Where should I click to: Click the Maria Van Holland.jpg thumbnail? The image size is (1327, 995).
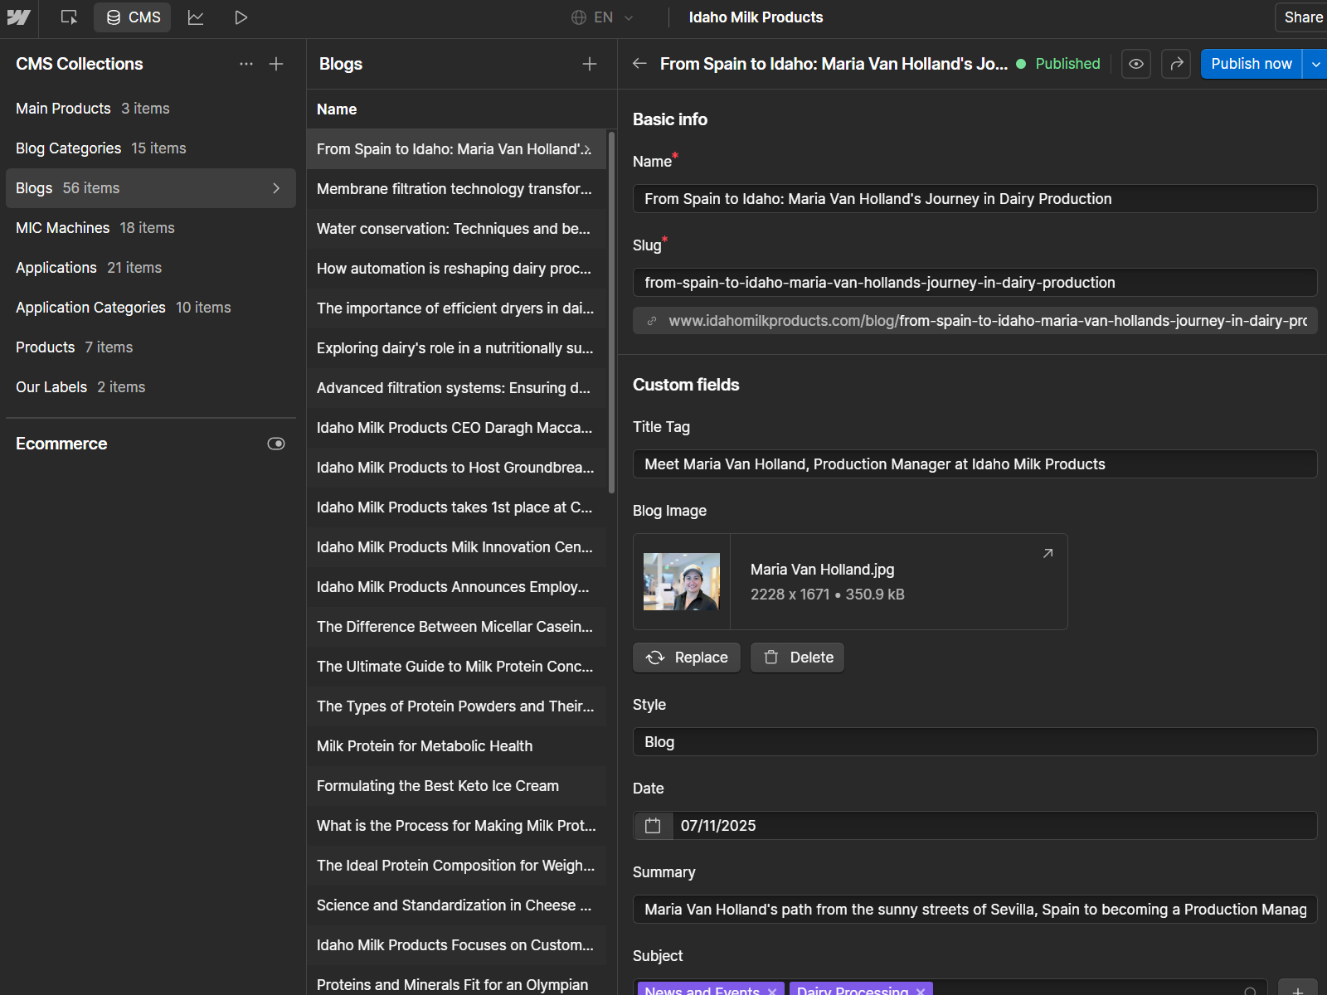pos(682,582)
